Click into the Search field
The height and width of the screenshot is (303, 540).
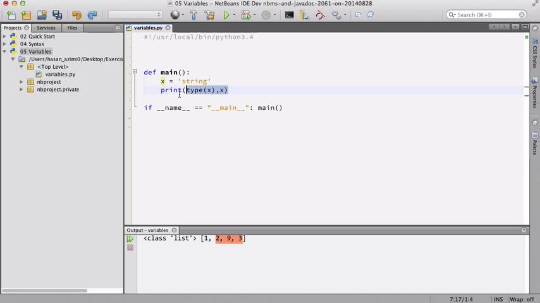486,15
